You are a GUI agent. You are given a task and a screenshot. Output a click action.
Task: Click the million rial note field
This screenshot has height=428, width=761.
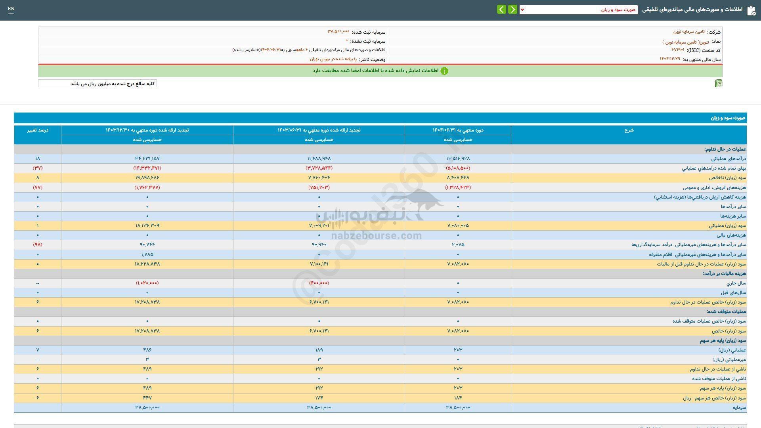(98, 84)
